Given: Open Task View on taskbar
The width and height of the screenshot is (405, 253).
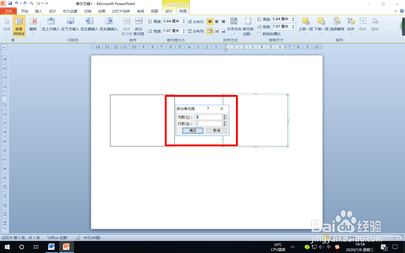Looking at the screenshot, I should click(x=36, y=247).
